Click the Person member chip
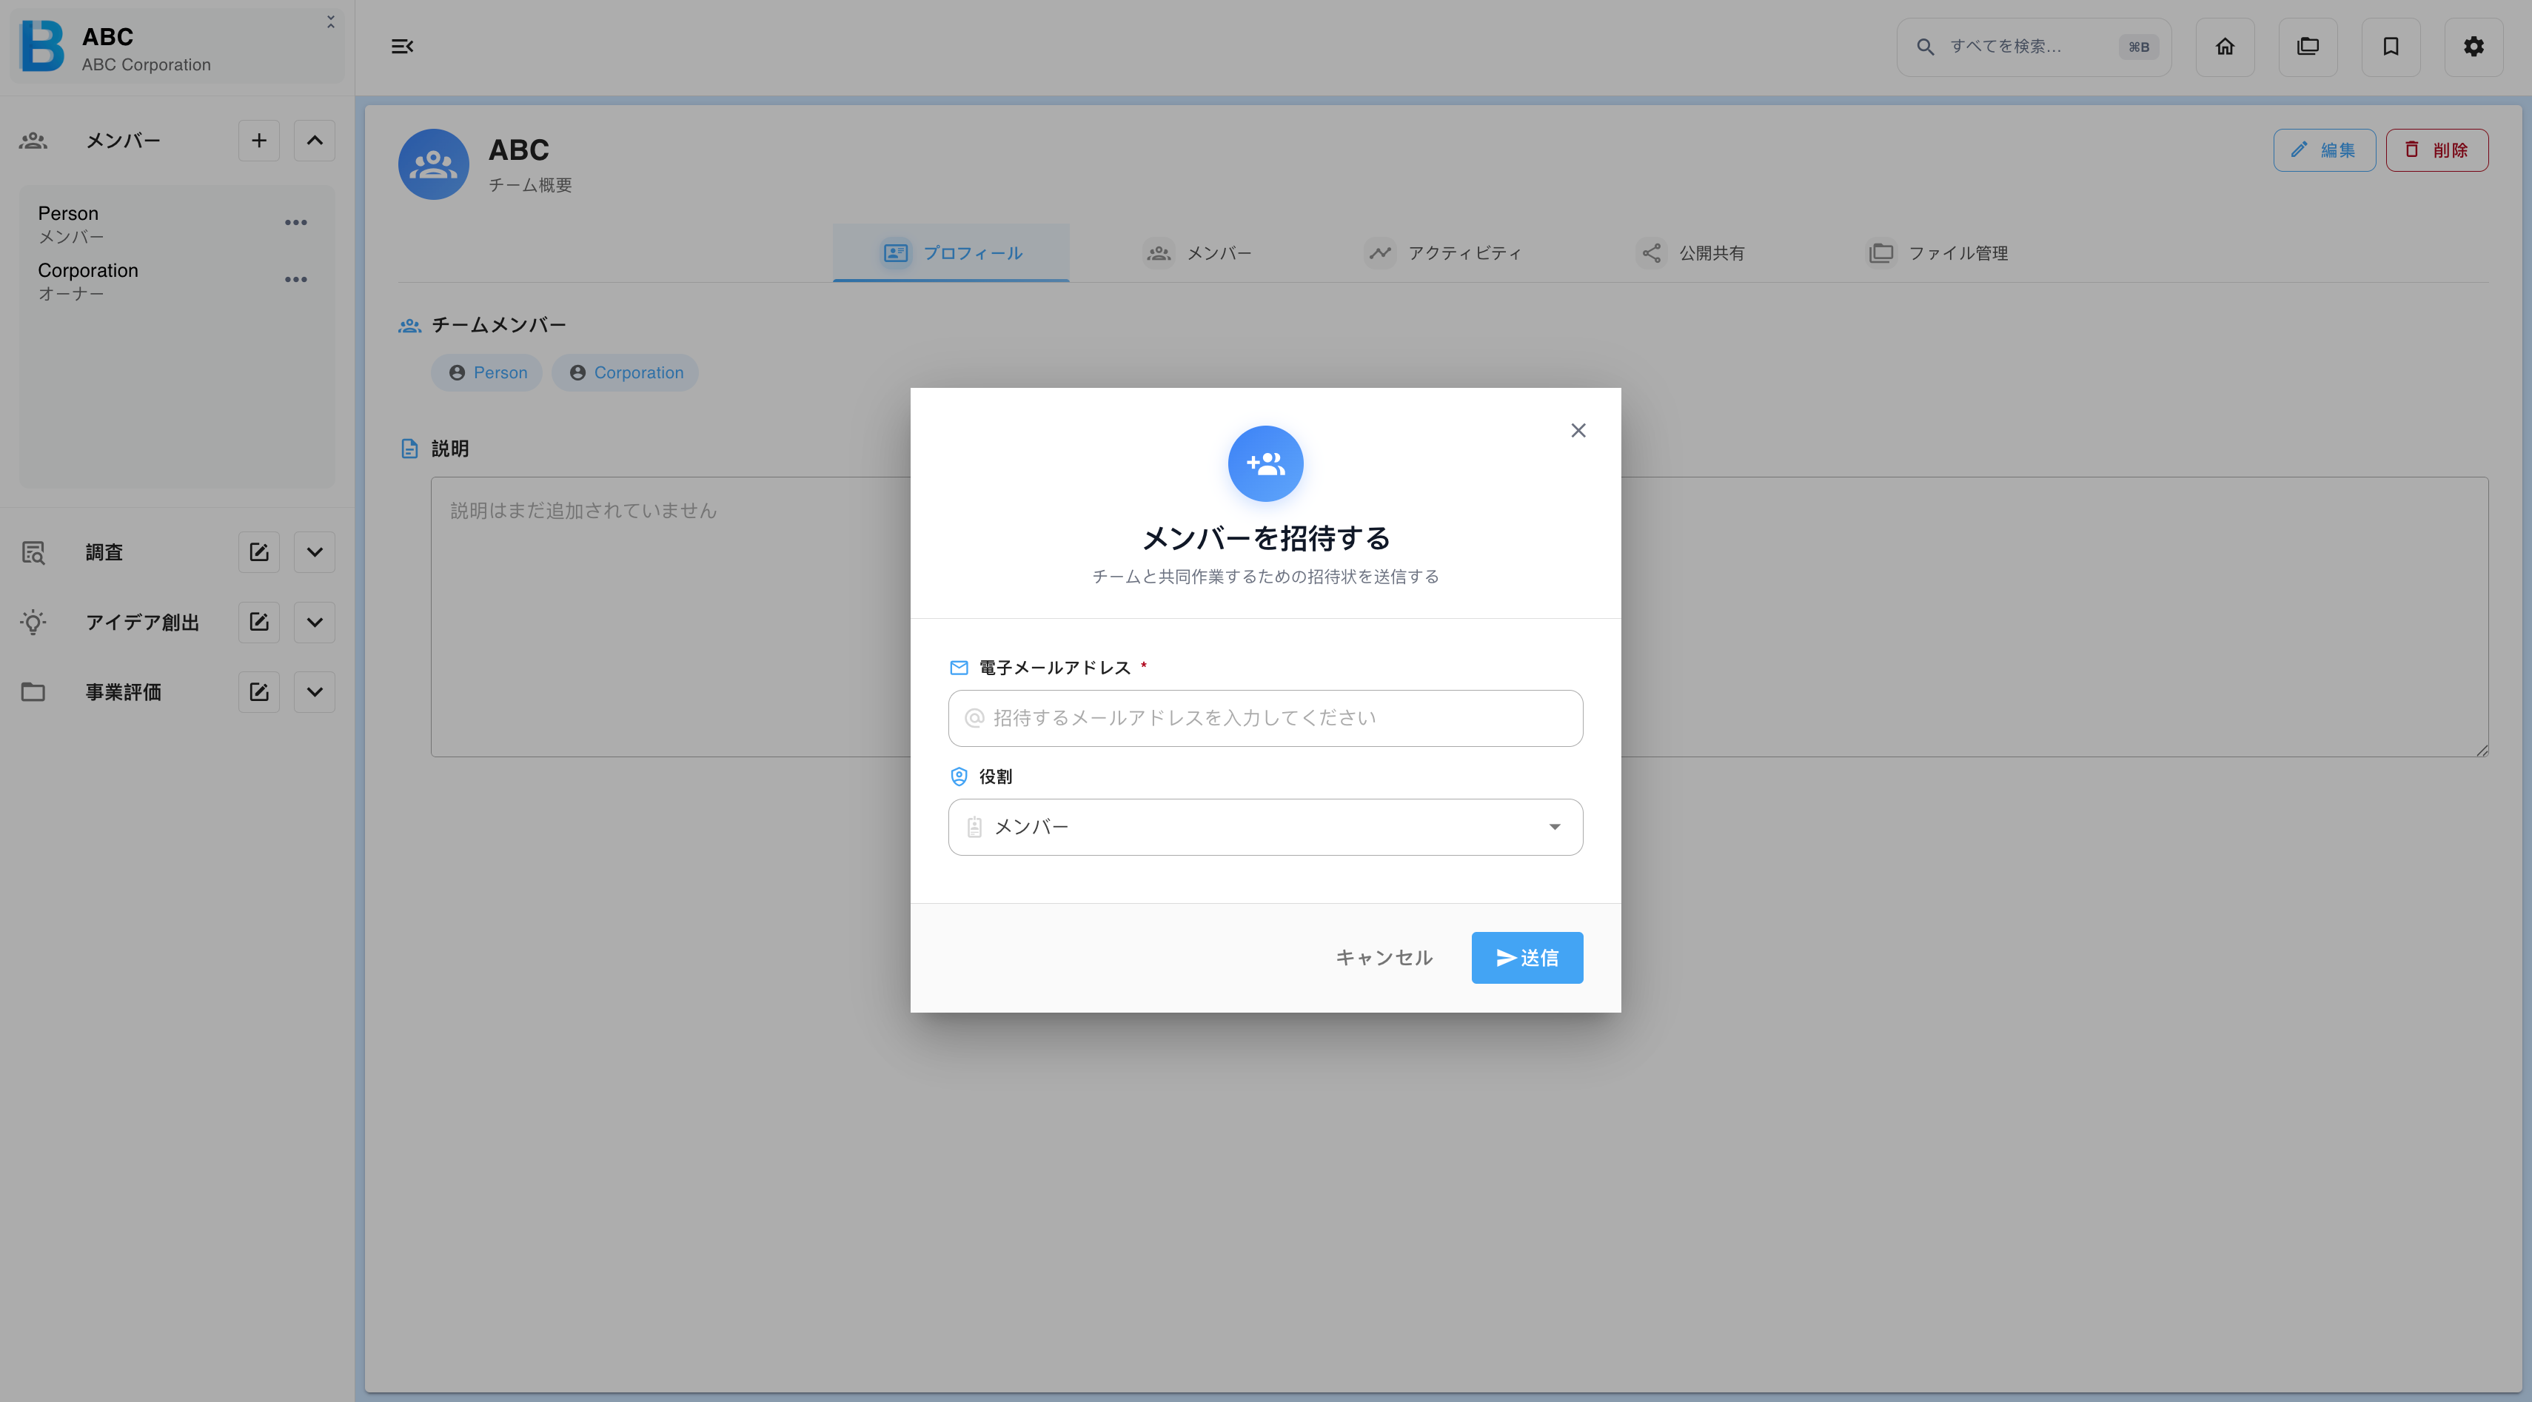Viewport: 2532px width, 1402px height. 486,372
